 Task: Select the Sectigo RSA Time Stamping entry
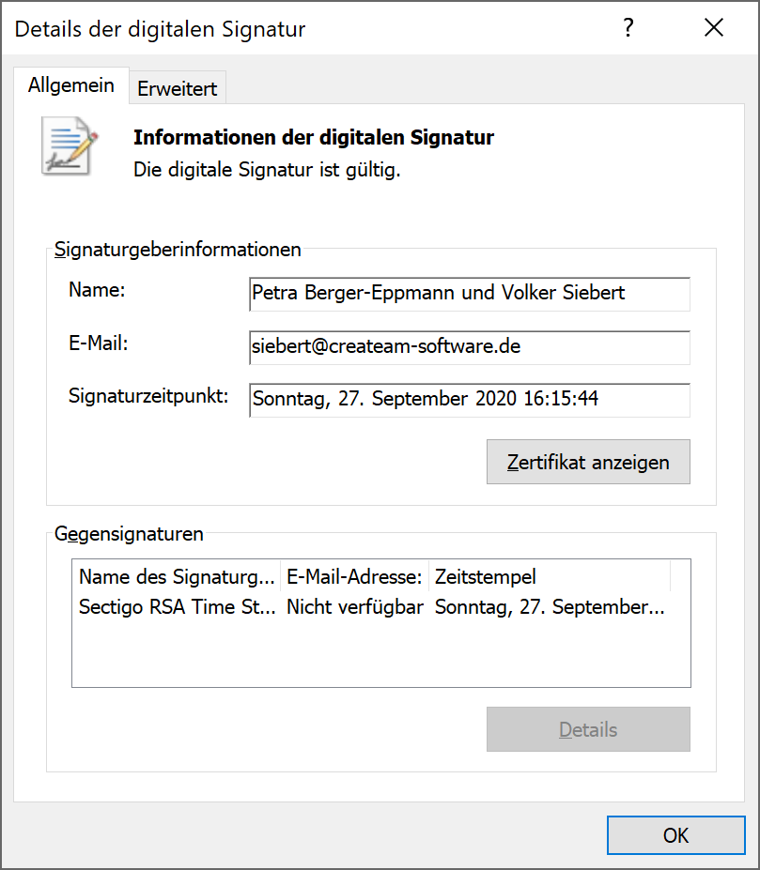(177, 607)
